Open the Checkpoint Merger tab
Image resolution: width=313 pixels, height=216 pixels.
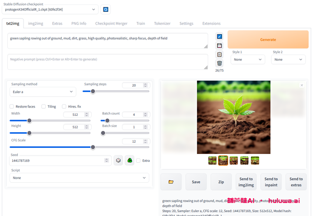point(111,23)
